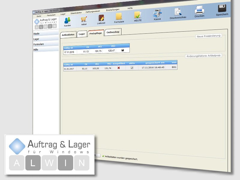Click the EK price field 51,13
The width and height of the screenshot is (240, 180).
[x=83, y=52]
